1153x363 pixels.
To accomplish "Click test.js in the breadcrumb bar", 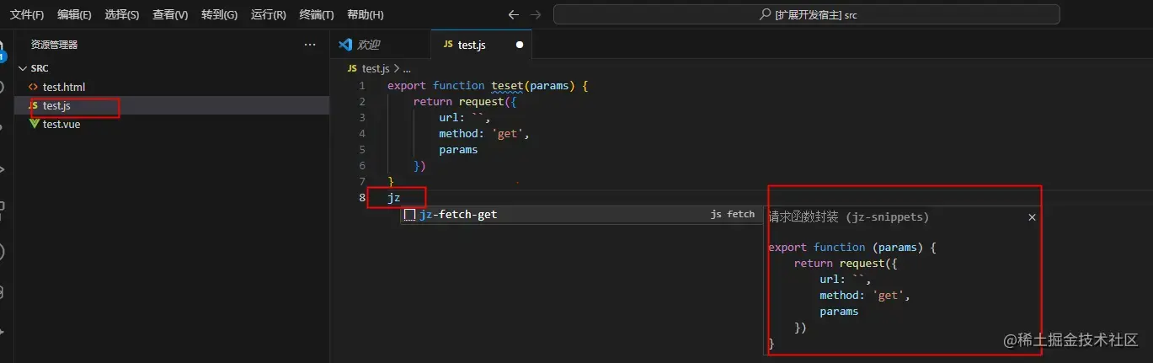I will pyautogui.click(x=376, y=69).
